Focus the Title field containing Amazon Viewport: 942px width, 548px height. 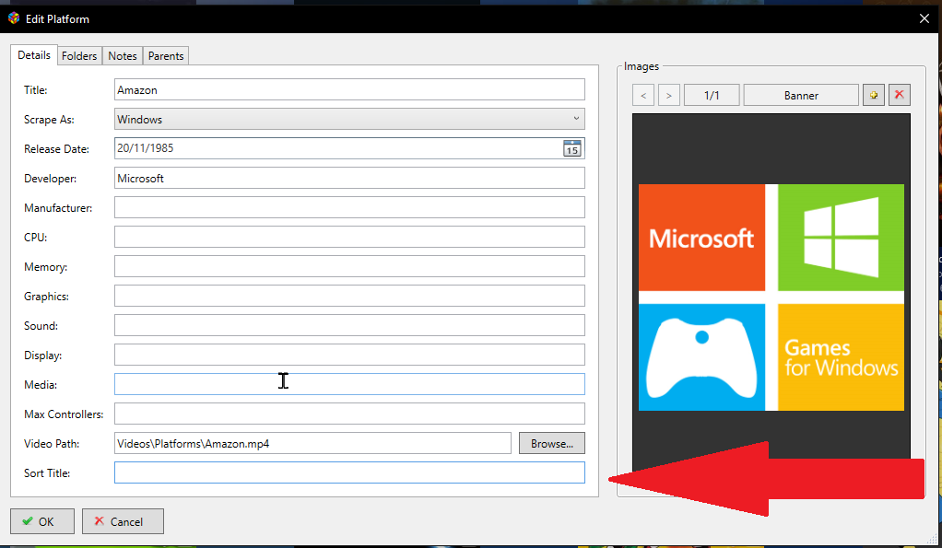pyautogui.click(x=349, y=89)
